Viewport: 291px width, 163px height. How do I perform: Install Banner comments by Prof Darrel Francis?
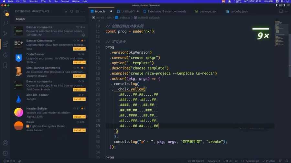[x=77, y=90]
